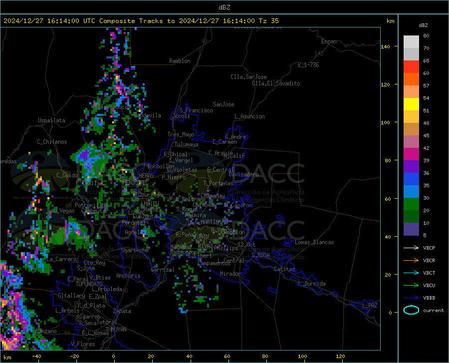Click the 100 km tick on right axis

click(x=385, y=122)
